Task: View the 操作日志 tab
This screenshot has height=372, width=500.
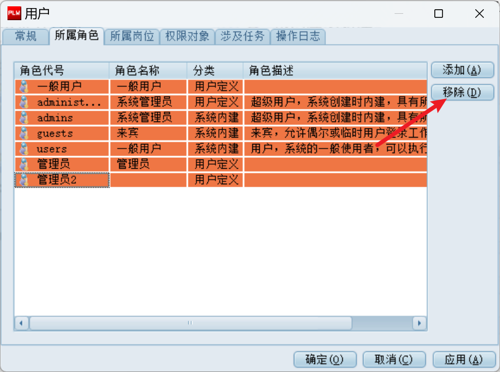Action: (298, 36)
